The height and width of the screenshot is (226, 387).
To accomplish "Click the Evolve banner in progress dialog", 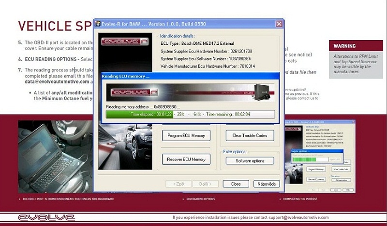I will coord(190,93).
